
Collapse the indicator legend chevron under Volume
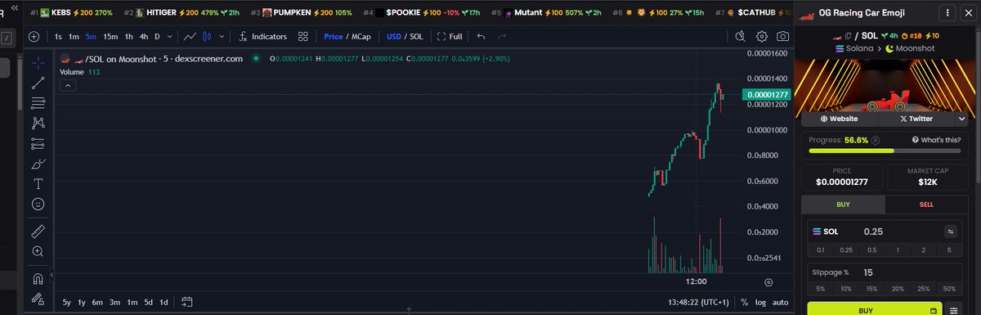coord(68,85)
